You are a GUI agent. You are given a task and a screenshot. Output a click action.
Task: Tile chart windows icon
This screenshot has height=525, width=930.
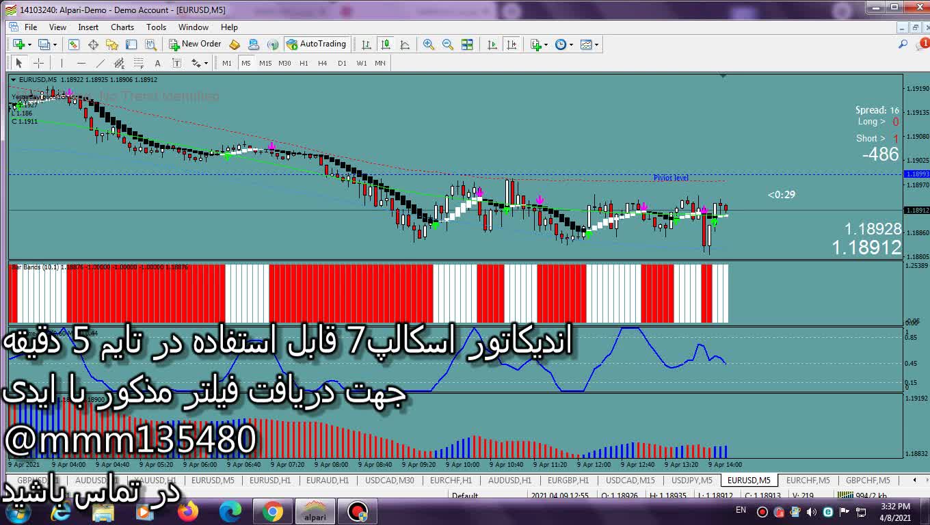[467, 44]
